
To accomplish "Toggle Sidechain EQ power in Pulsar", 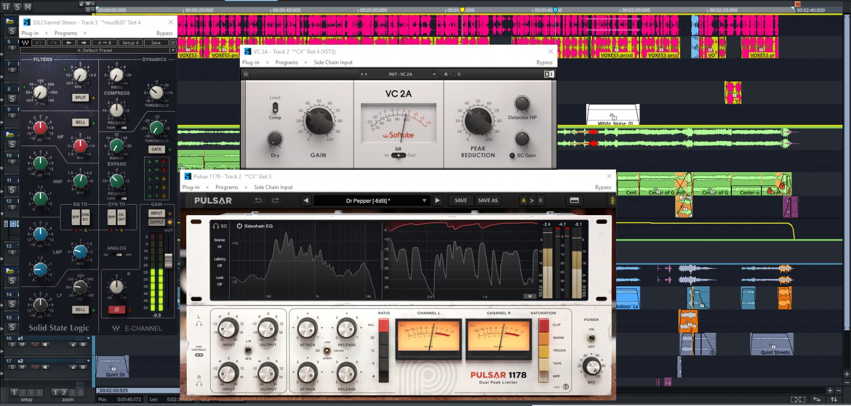I will (x=239, y=226).
